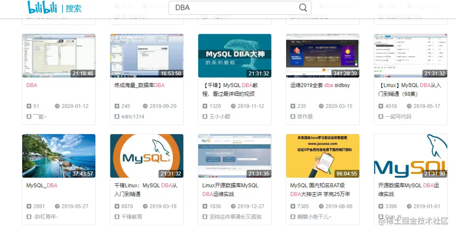Click view count 3396

point(391,206)
